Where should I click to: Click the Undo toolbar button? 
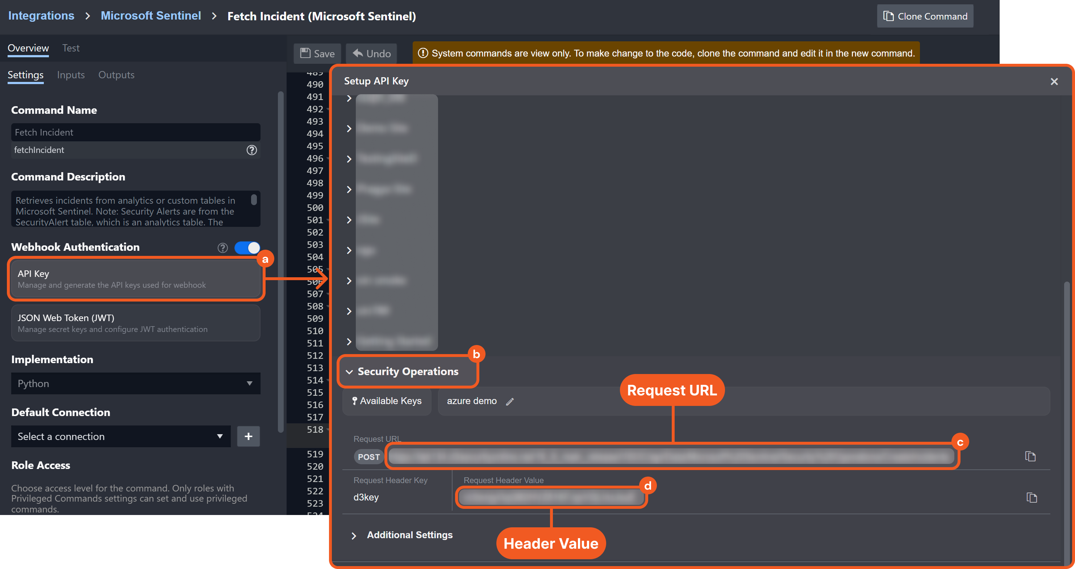[x=371, y=53]
